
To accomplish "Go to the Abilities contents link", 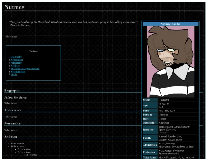I will click(15, 66).
